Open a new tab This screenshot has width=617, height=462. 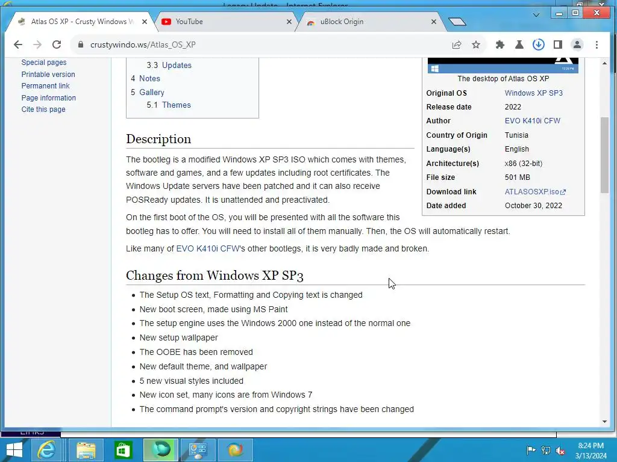(x=457, y=22)
